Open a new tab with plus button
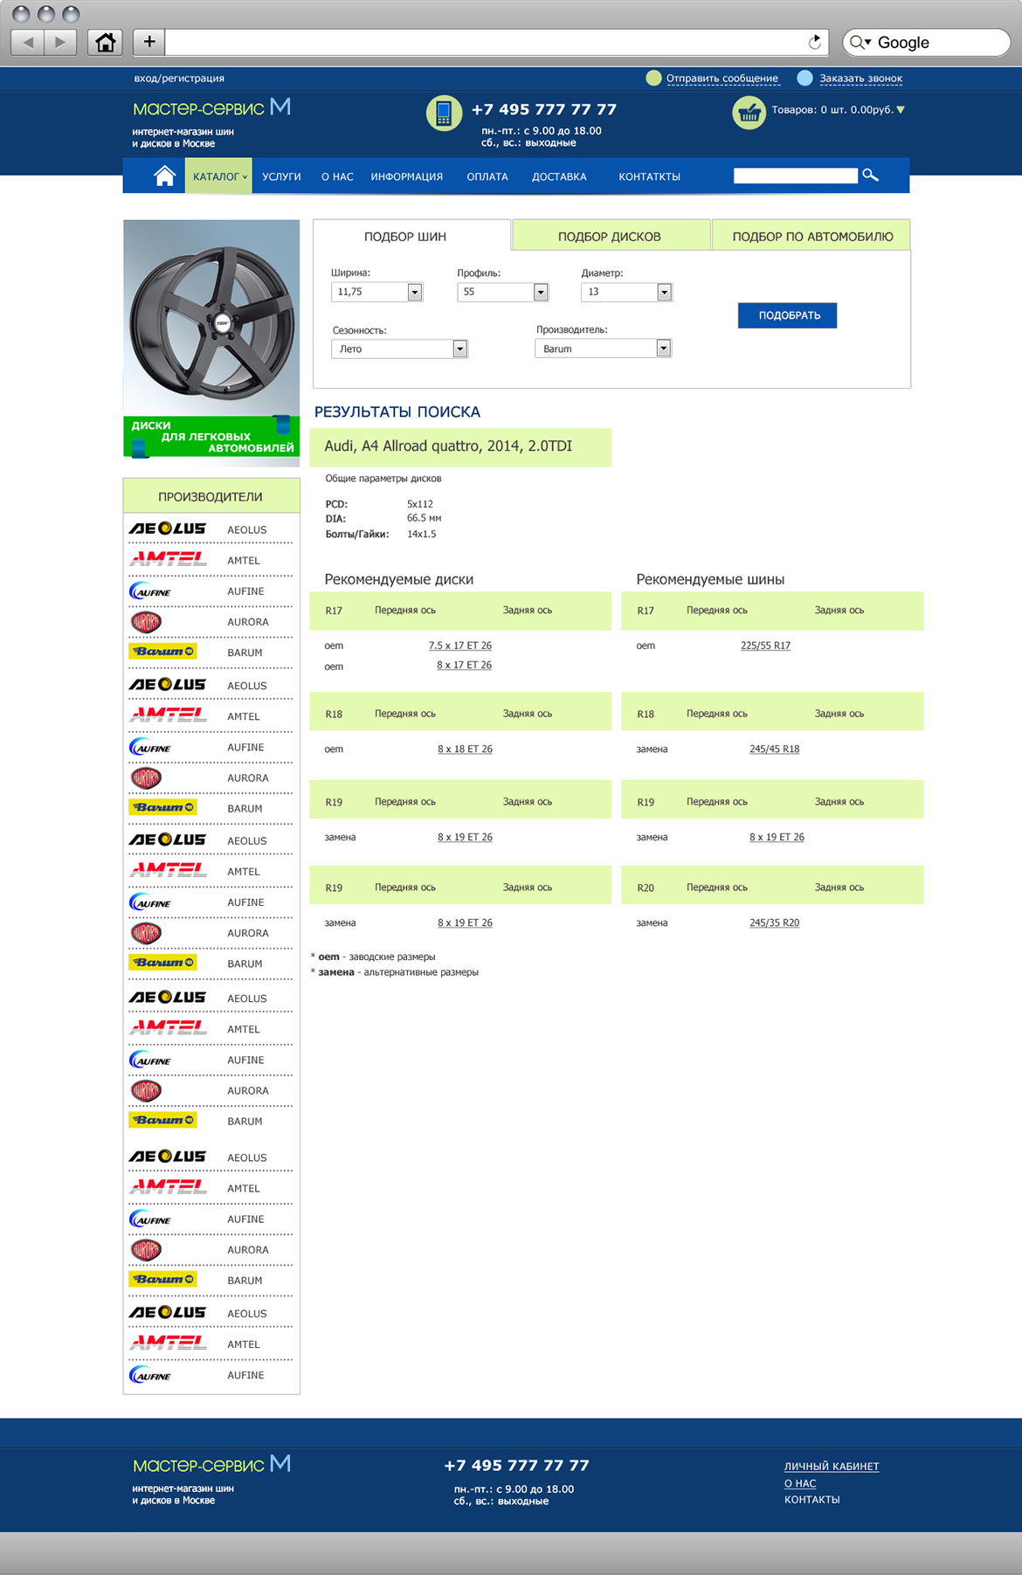 point(149,42)
